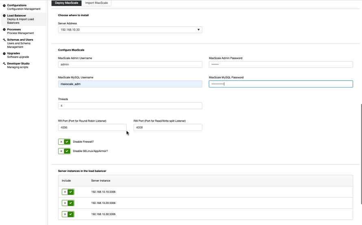
Task: Click the Upgrades gear icon
Action: click(4, 54)
